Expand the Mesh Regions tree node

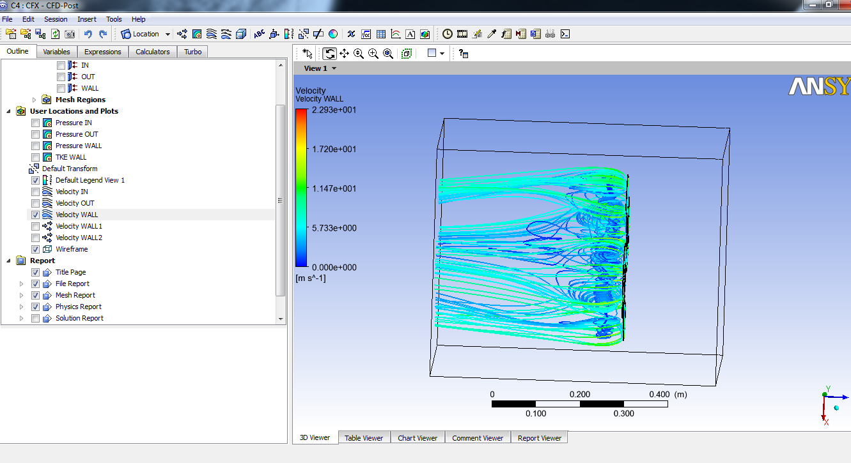coord(35,100)
